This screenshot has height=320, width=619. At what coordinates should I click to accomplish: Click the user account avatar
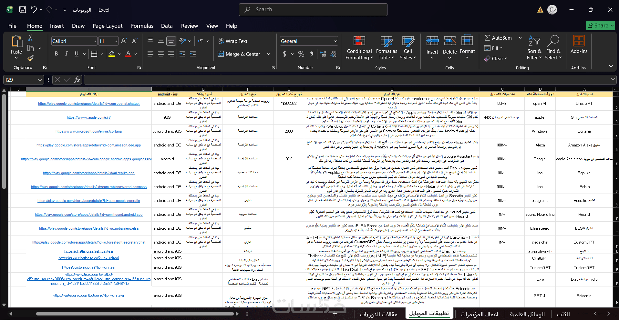[552, 10]
